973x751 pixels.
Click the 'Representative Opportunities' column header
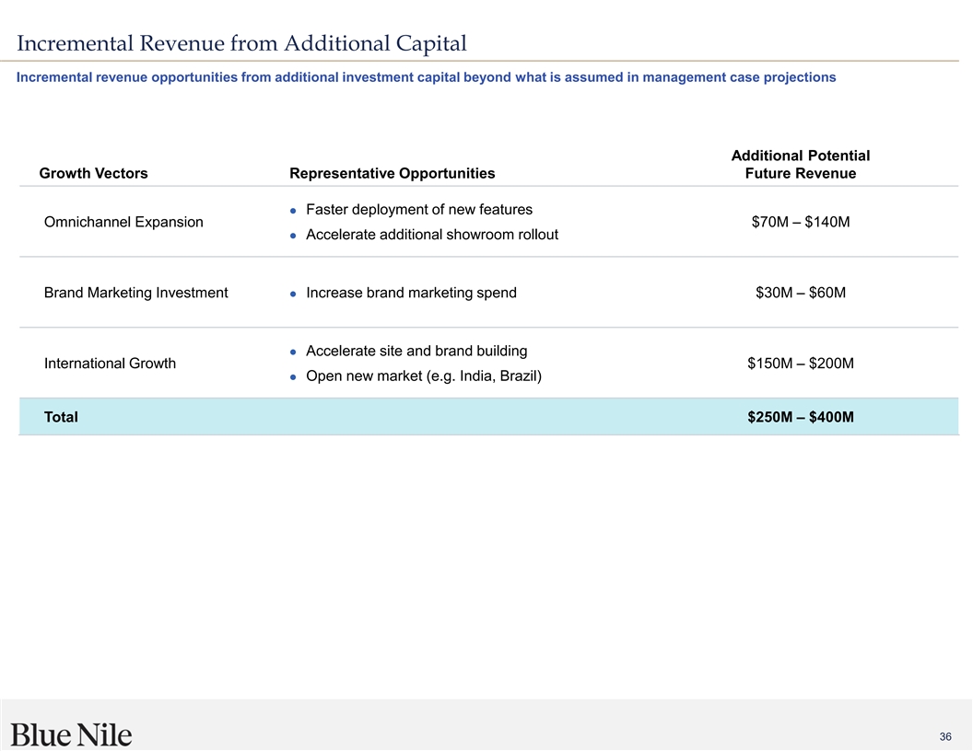pos(392,173)
